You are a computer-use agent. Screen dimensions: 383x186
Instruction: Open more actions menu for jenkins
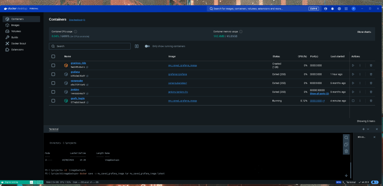tap(360, 92)
